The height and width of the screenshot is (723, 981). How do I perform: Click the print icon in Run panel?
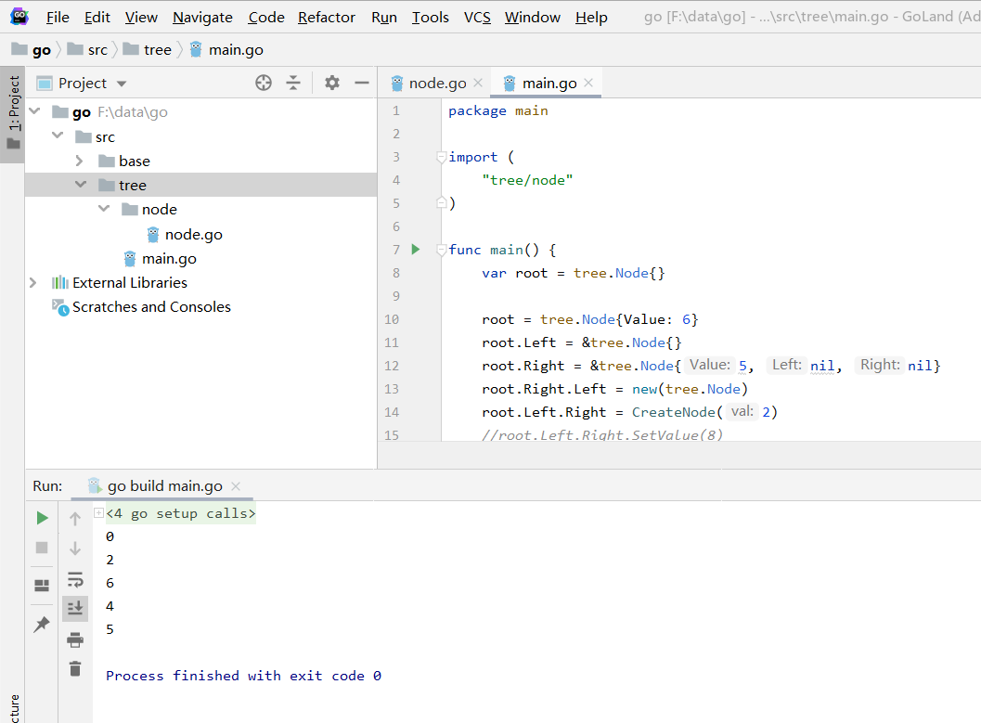75,639
